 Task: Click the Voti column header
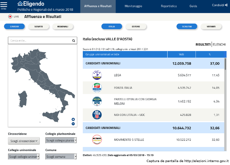(x=181, y=54)
